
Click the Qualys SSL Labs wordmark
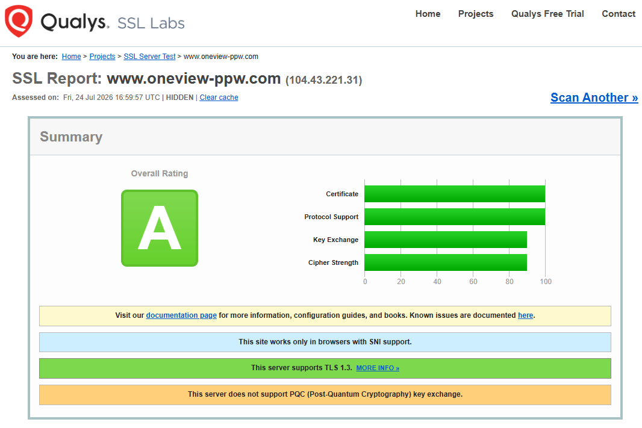tap(113, 22)
